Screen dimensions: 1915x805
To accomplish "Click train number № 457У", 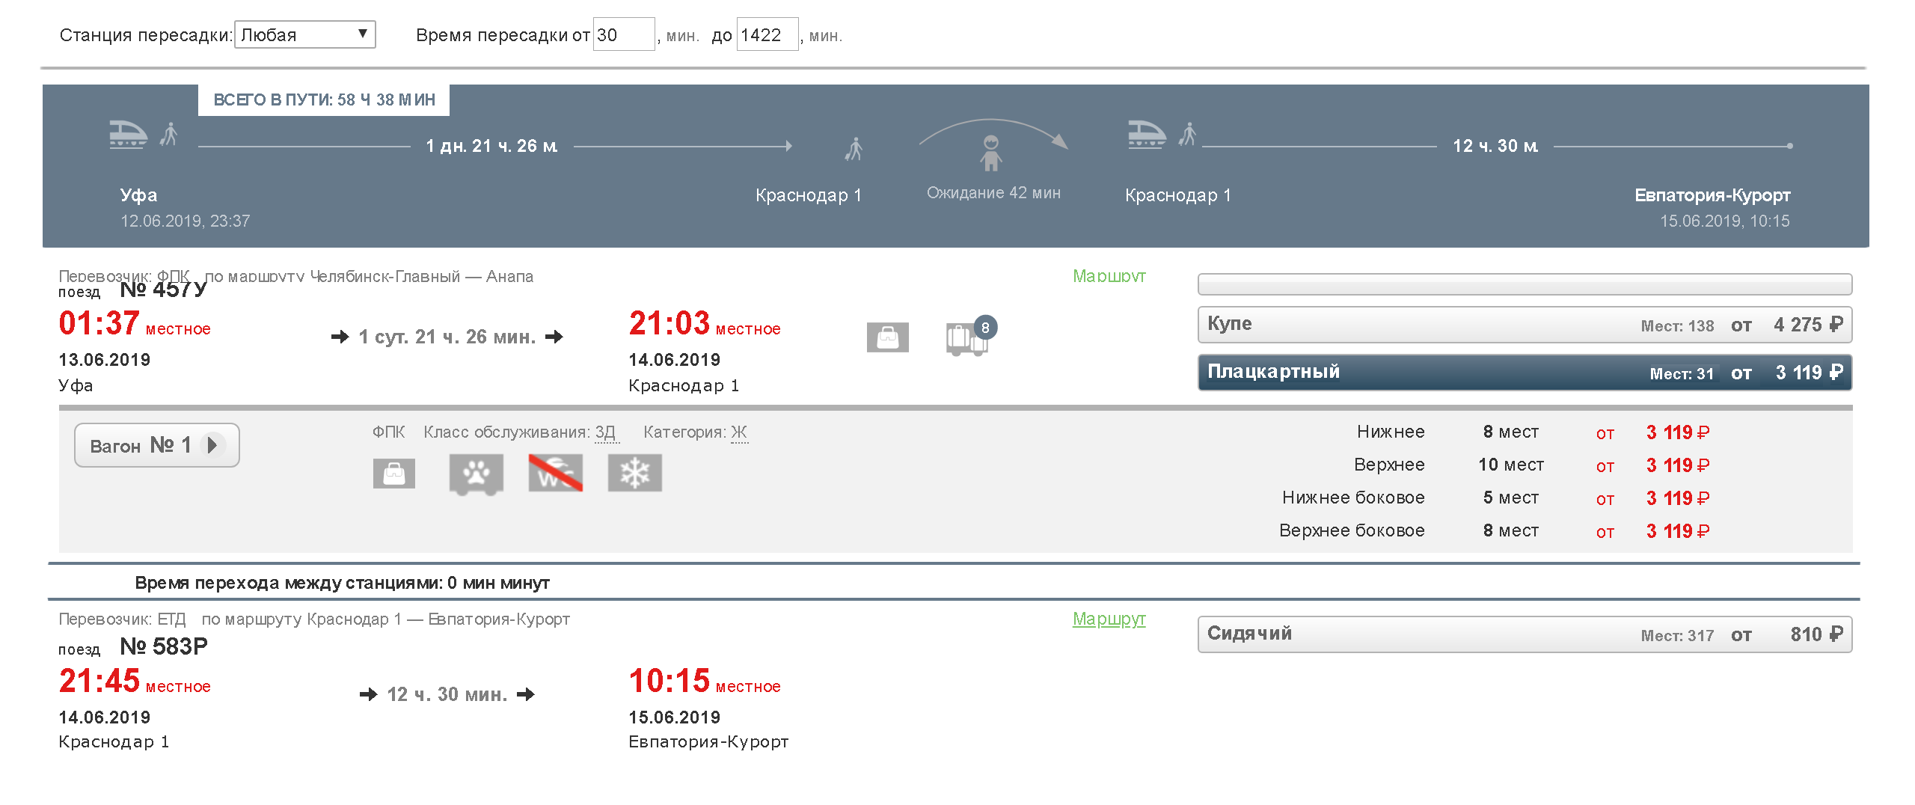I will (163, 290).
